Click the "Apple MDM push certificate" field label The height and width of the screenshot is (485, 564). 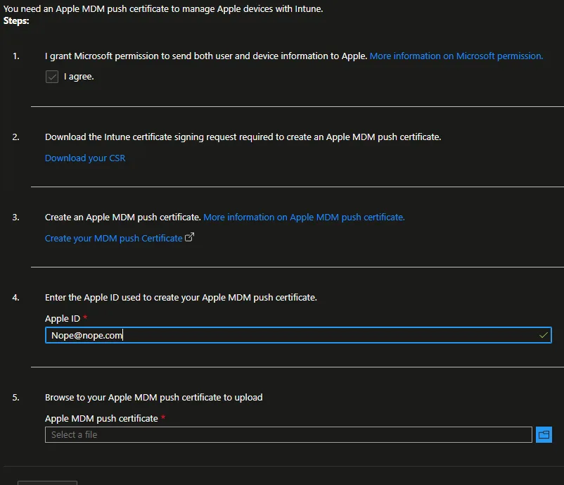tap(101, 418)
